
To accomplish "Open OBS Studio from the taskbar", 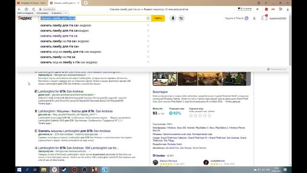I will [84, 170].
